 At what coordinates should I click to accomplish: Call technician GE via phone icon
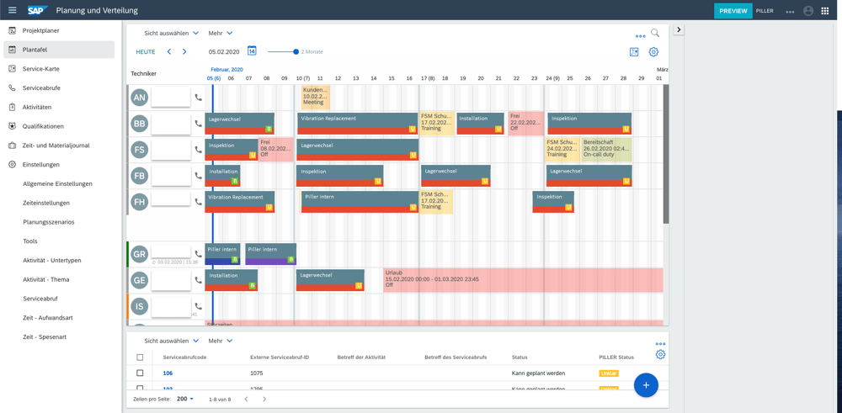(x=199, y=280)
